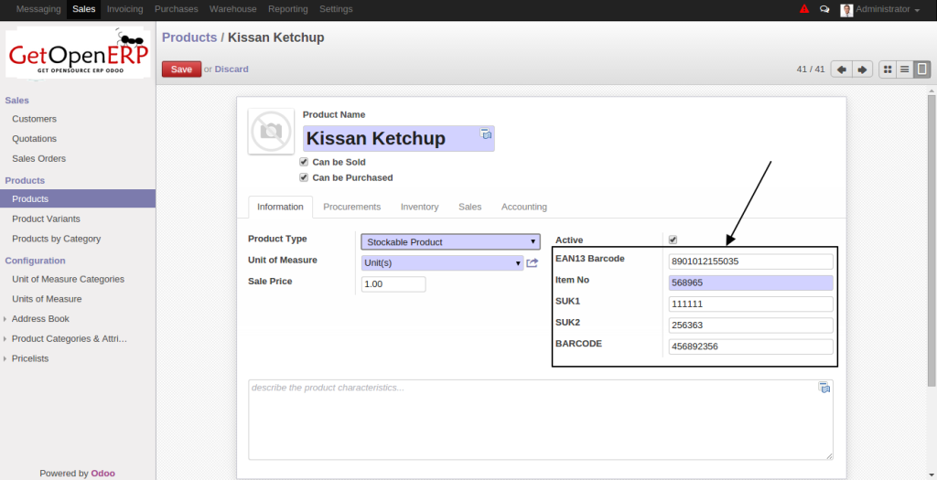The width and height of the screenshot is (937, 480).
Task: Go to next record arrow
Action: (x=862, y=69)
